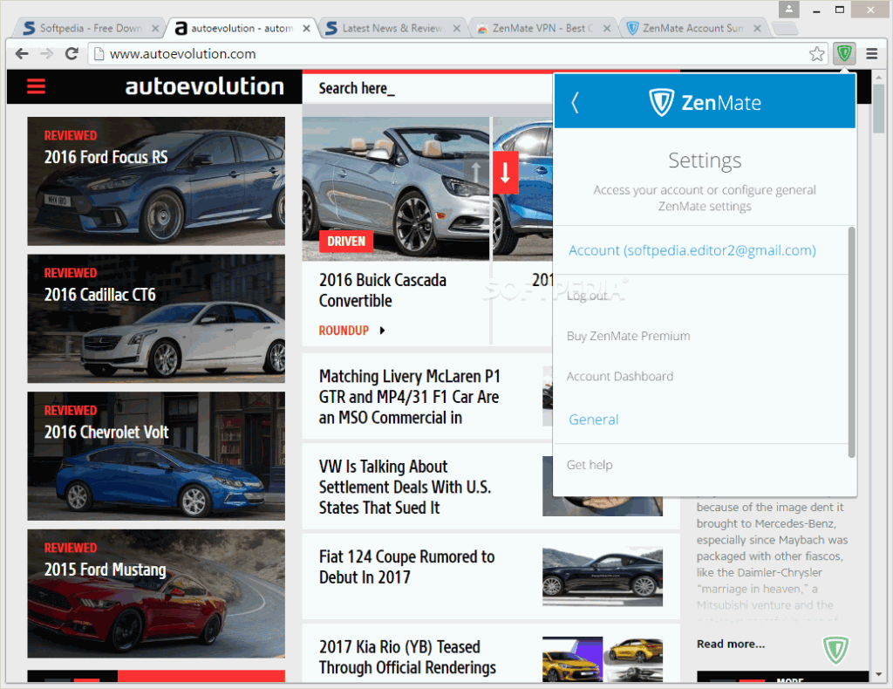
Task: Click the ZenMate settings panel scrollbar
Action: (x=851, y=342)
